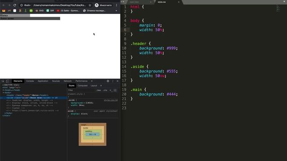Open the Incognito profile button

(104, 5)
